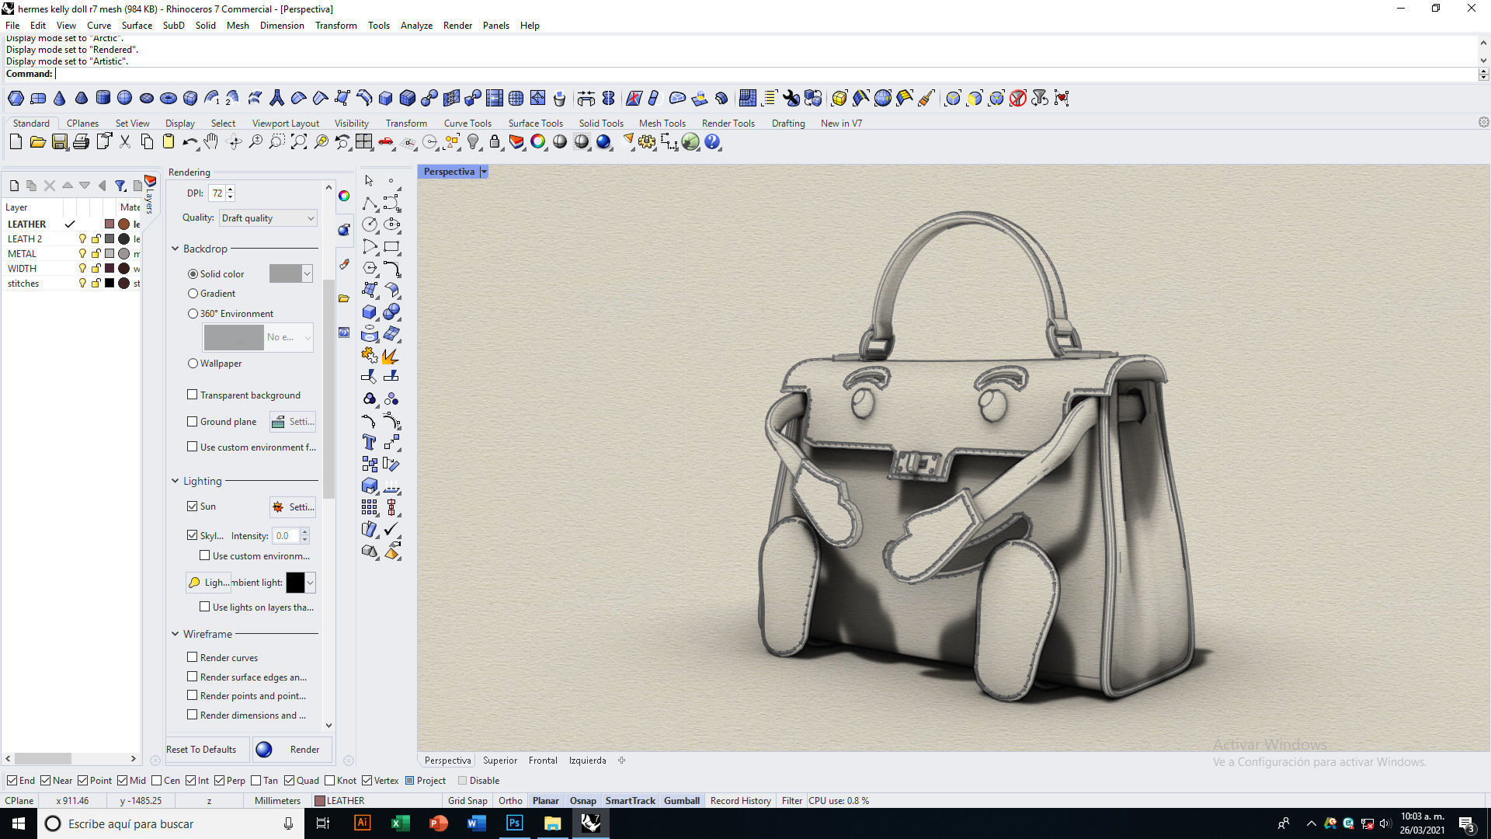Open Ground plane Settings button
1491x839 pixels.
pos(293,422)
